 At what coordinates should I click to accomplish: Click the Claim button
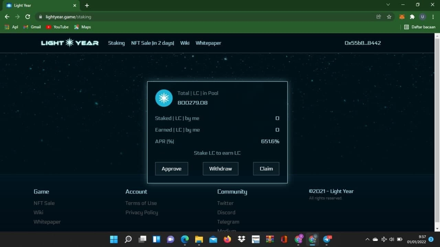266,169
